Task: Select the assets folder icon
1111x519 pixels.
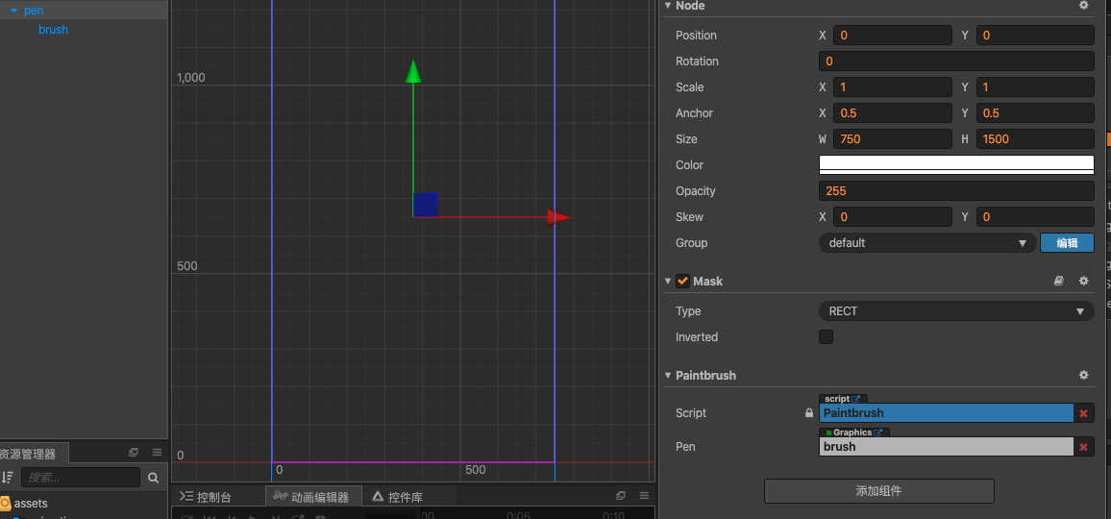Action: [5, 504]
